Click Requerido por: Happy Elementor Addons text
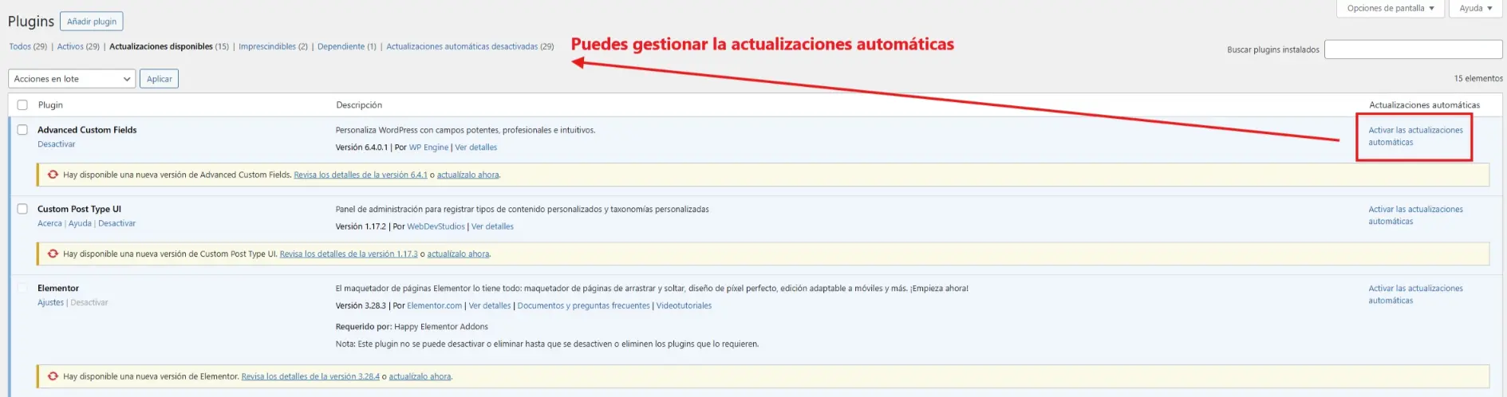The image size is (1507, 397). click(412, 326)
